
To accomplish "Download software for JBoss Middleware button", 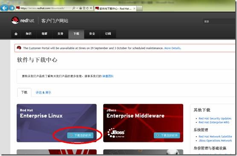I will click(167, 136).
